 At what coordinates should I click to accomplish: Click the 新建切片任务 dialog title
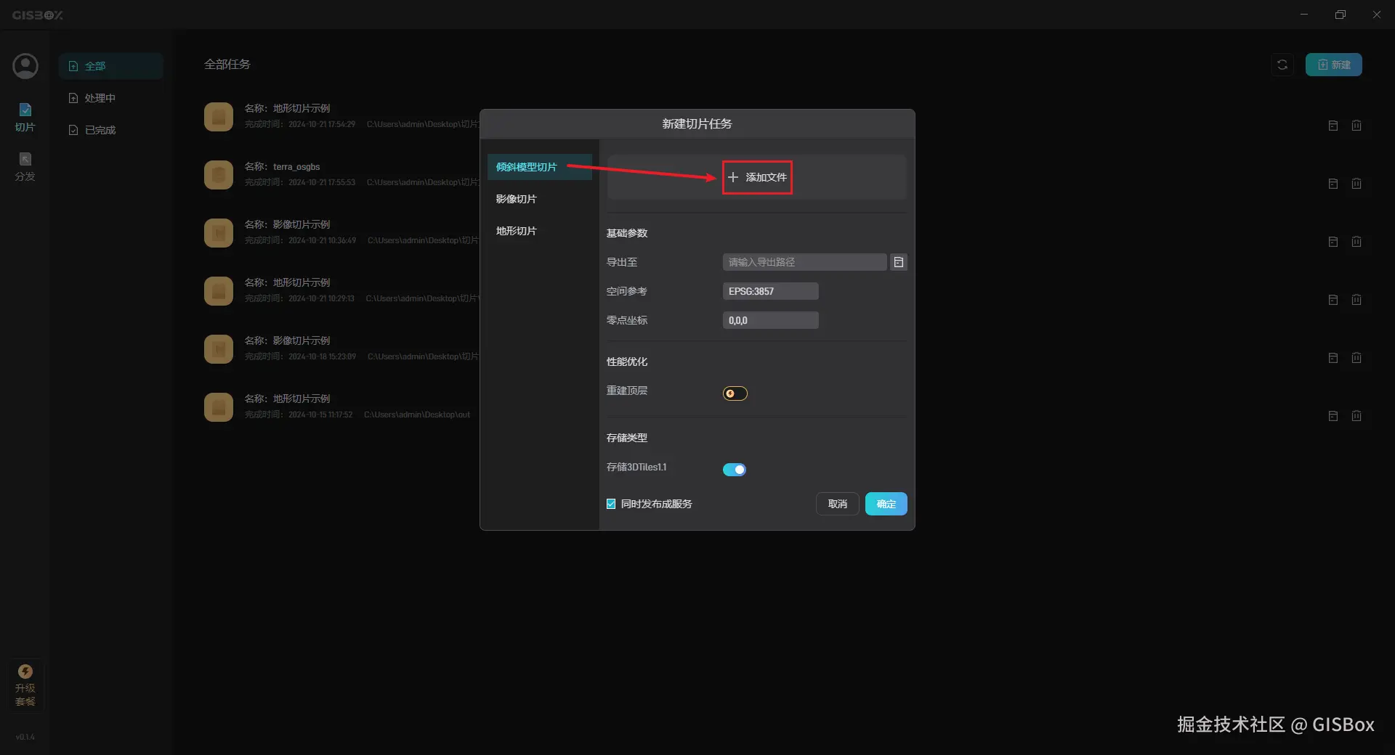point(697,124)
